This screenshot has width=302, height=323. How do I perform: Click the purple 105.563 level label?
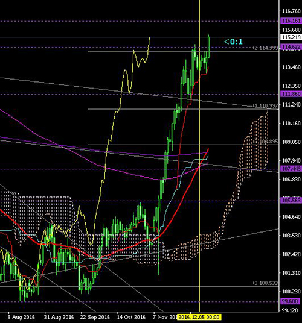(291, 201)
